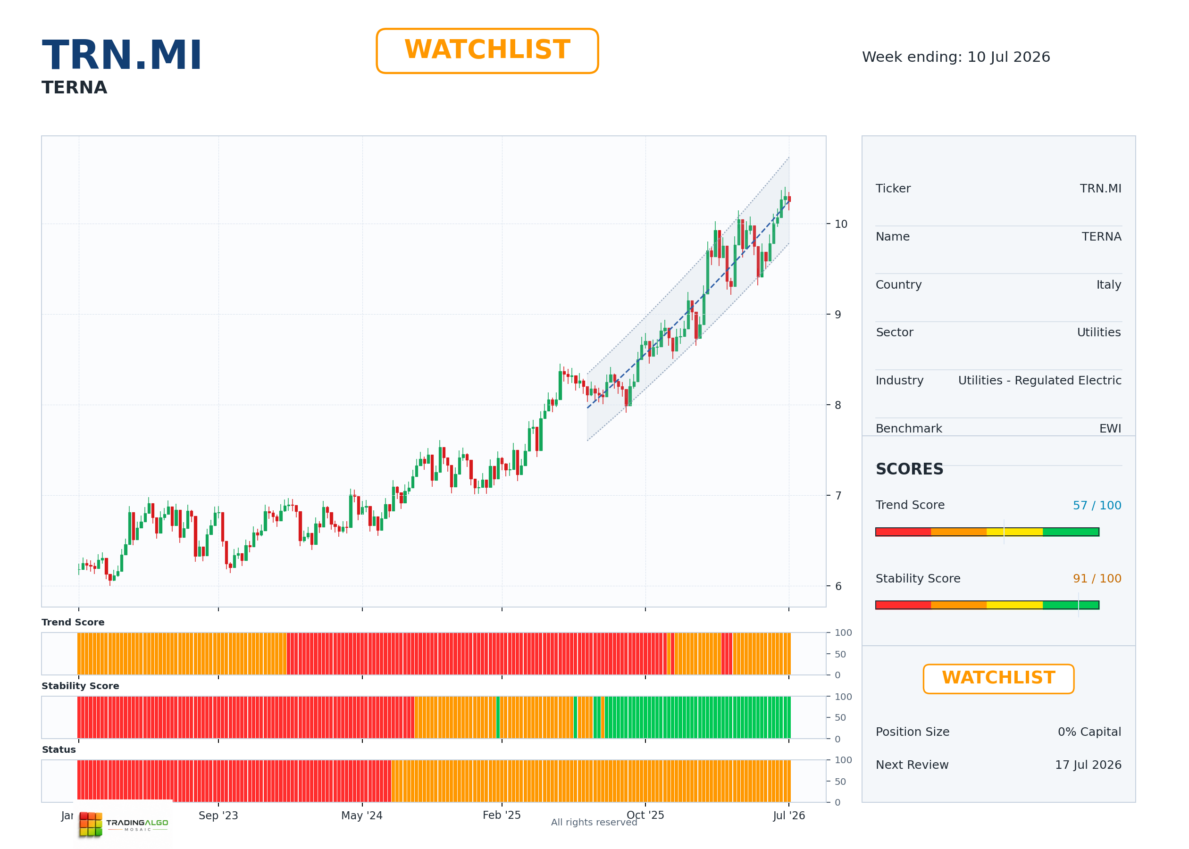Click the Next Review date 17 Jul 2026
The image size is (1189, 849).
point(1088,765)
